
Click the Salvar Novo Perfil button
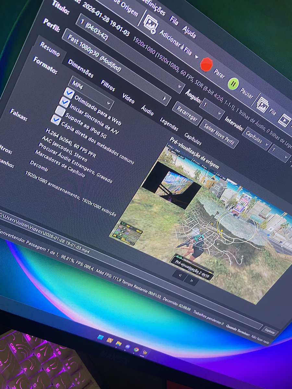pyautogui.click(x=219, y=133)
